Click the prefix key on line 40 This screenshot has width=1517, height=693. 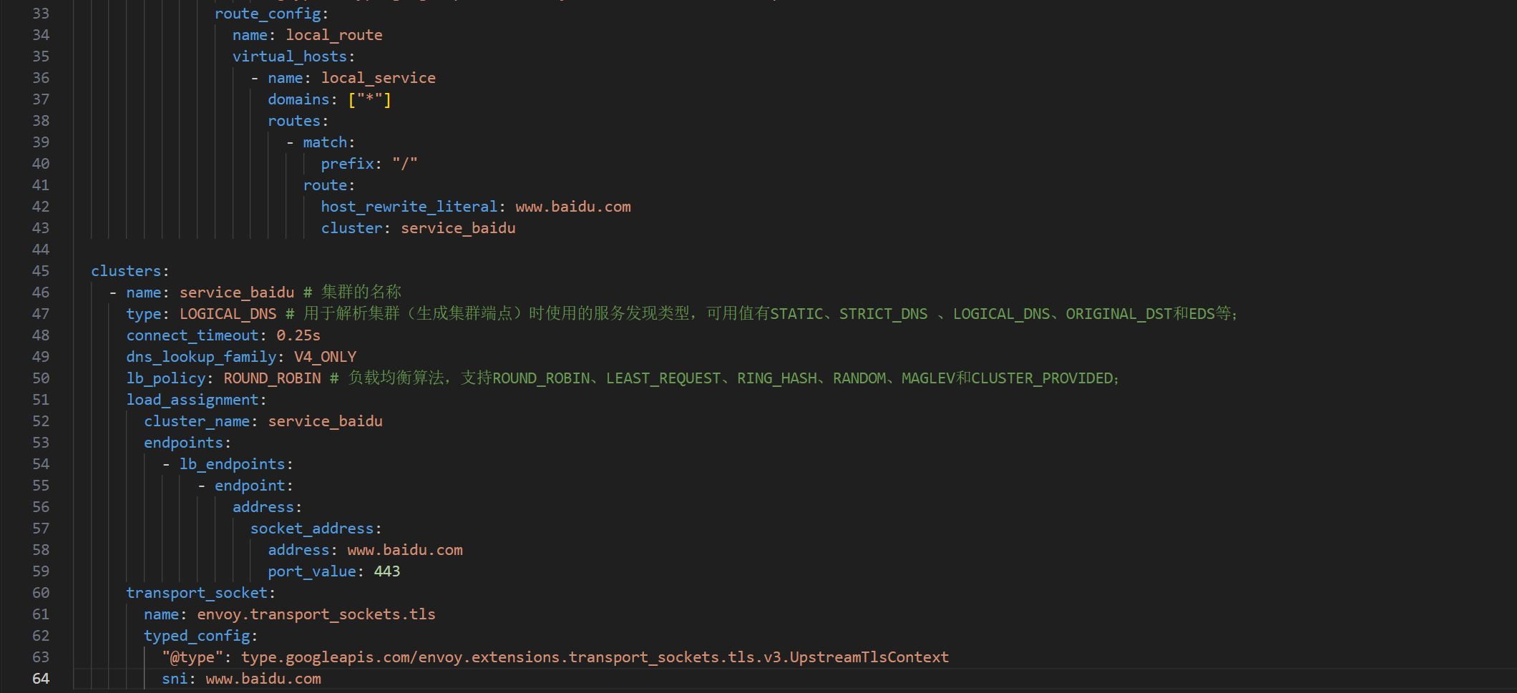[x=348, y=164]
